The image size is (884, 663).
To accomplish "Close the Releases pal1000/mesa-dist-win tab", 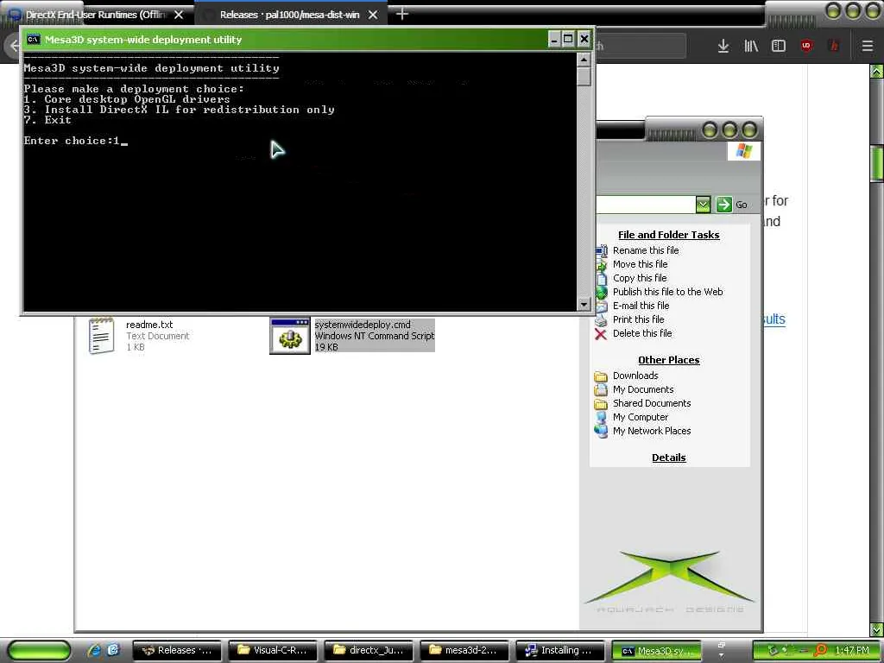I will tap(373, 15).
